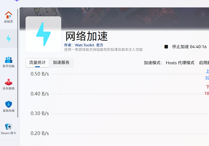Switch to the 流量统计 tab
209x146 pixels.
pos(37,62)
